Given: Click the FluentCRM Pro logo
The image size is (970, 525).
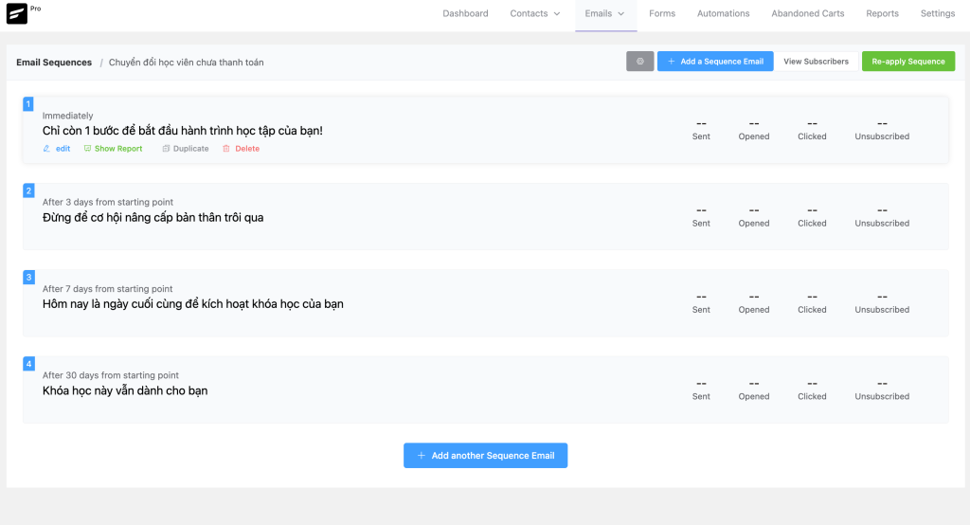Looking at the screenshot, I should [x=17, y=13].
